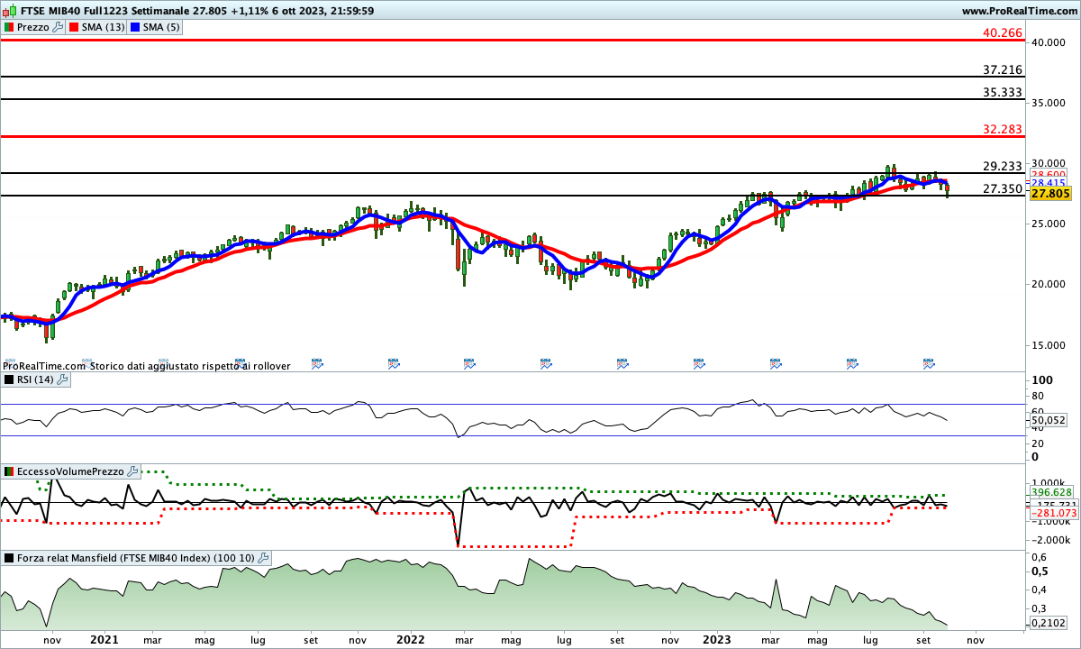Click the red 28.600 SMA value tag
Image resolution: width=1081 pixels, height=649 pixels.
(x=1049, y=174)
